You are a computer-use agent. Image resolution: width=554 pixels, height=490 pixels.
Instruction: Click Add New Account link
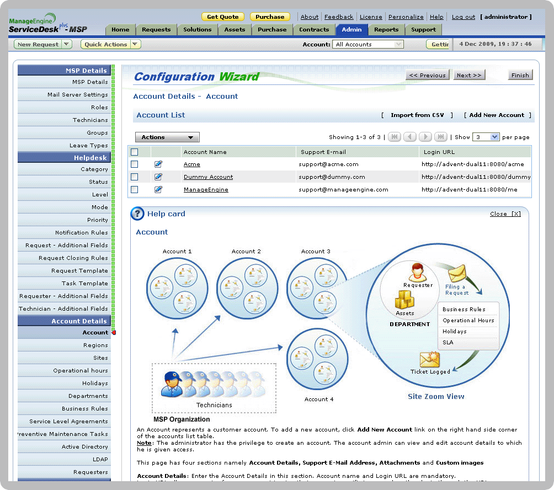(497, 115)
